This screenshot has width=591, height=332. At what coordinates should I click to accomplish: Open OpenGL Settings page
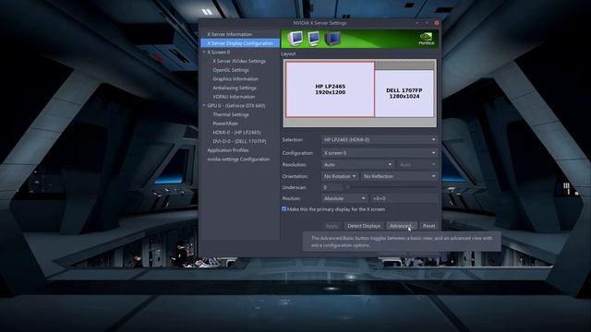coord(231,70)
